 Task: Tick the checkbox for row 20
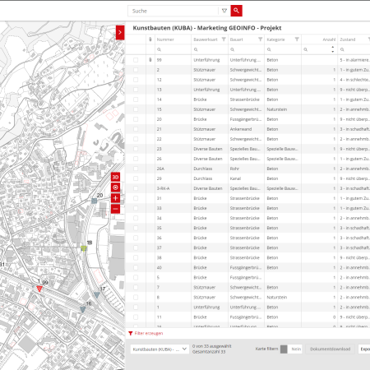136,119
